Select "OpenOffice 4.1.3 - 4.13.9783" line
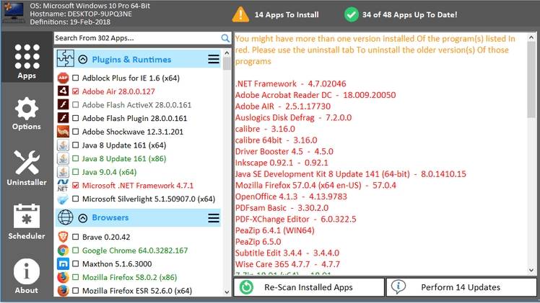 291,196
